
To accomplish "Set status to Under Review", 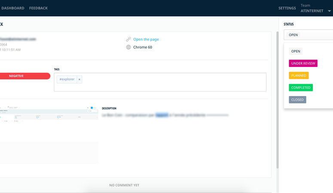I will [x=303, y=63].
